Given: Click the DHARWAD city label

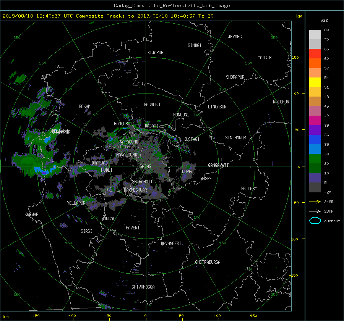Looking at the screenshot, I should click(x=100, y=163).
